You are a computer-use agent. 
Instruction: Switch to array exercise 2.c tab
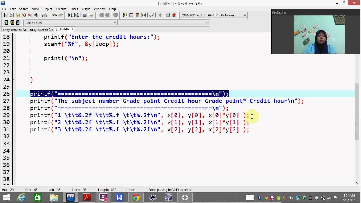[x=41, y=30]
